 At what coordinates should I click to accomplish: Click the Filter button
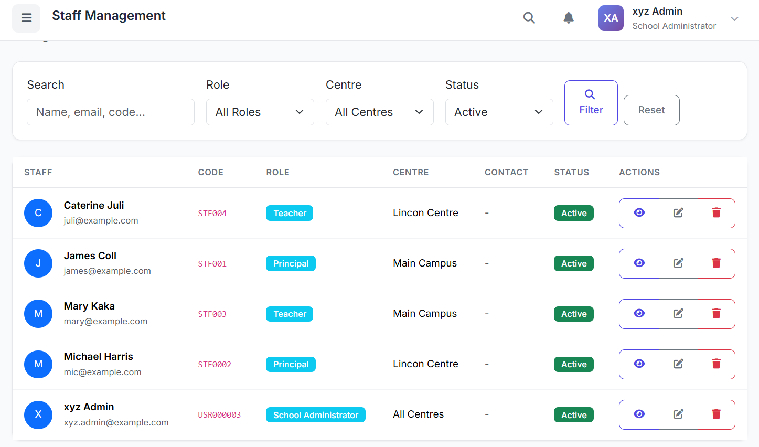[591, 103]
